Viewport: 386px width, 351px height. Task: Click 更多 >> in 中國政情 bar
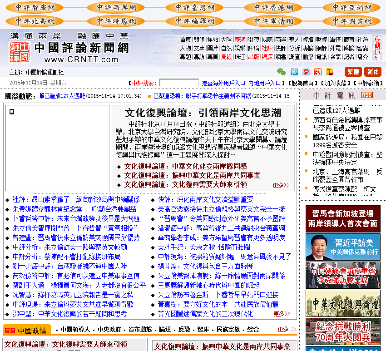pos(287,329)
